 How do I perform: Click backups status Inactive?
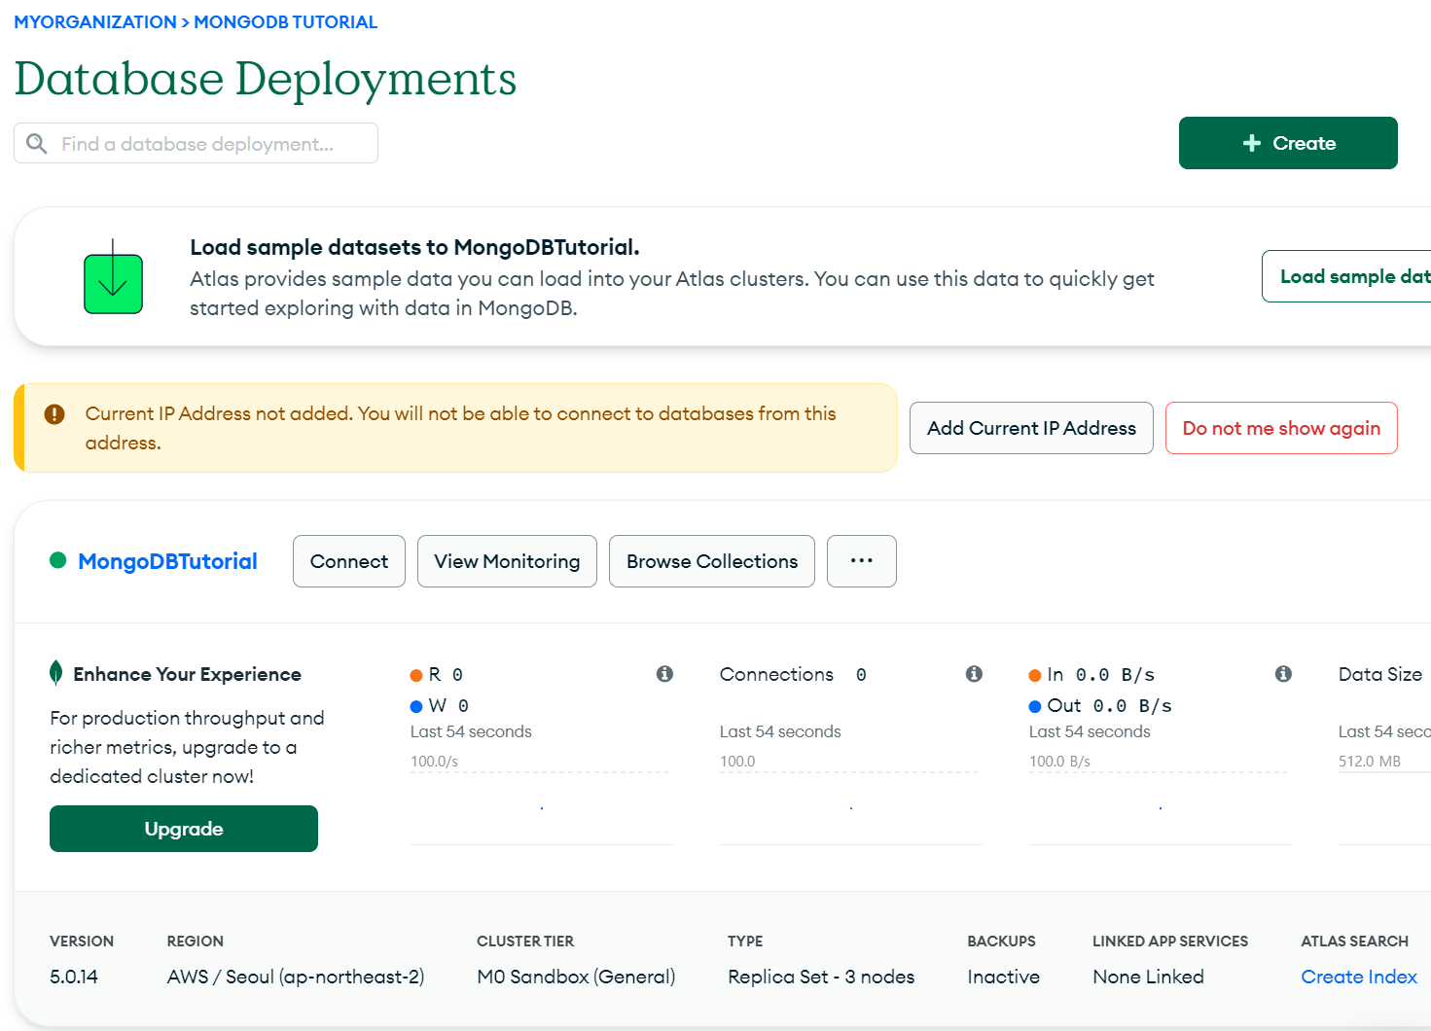click(1003, 977)
